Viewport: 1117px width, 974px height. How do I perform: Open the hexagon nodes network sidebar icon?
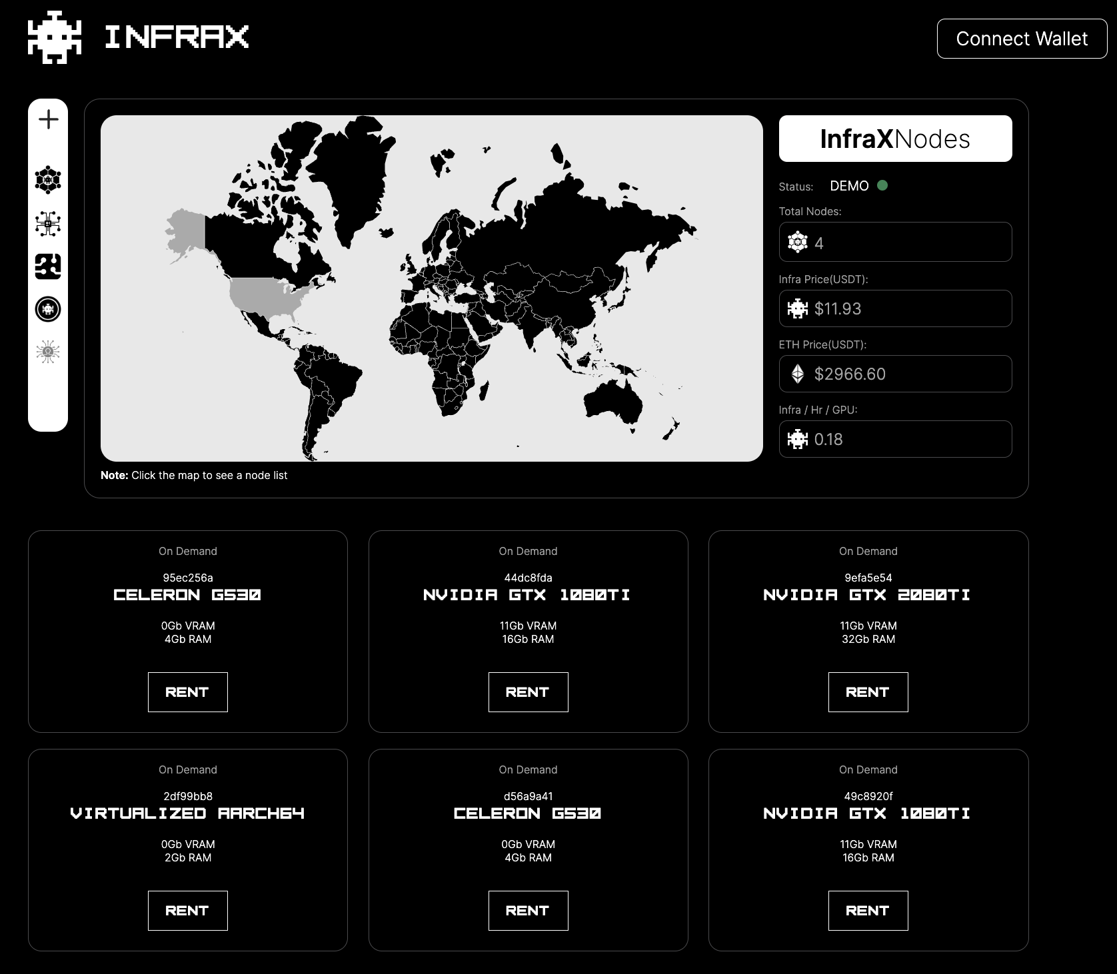tap(48, 180)
